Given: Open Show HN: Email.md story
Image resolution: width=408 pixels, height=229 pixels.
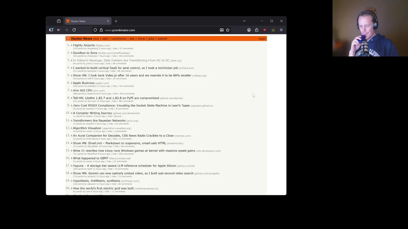Looking at the screenshot, I should [x=120, y=143].
